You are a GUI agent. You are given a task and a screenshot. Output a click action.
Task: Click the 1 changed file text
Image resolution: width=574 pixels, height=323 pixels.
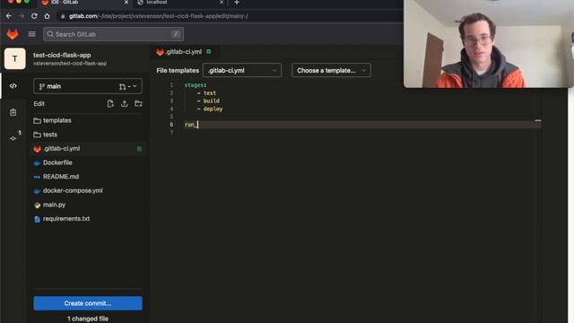[88, 319]
